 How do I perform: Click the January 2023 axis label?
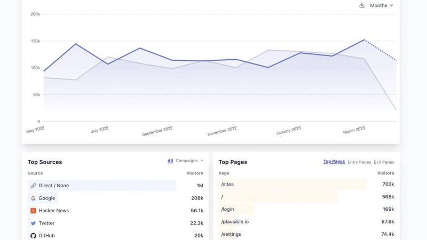288,131
